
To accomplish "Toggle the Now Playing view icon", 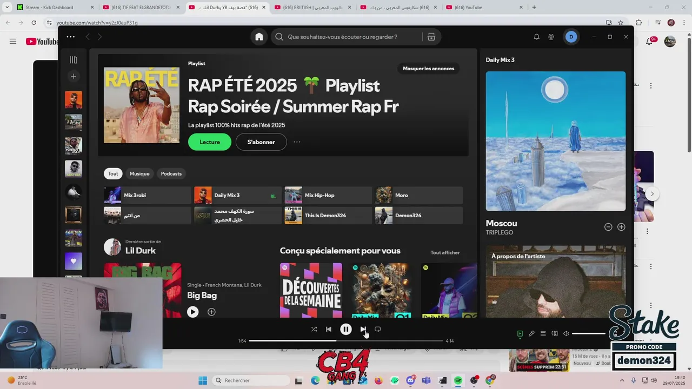I will tap(520, 334).
